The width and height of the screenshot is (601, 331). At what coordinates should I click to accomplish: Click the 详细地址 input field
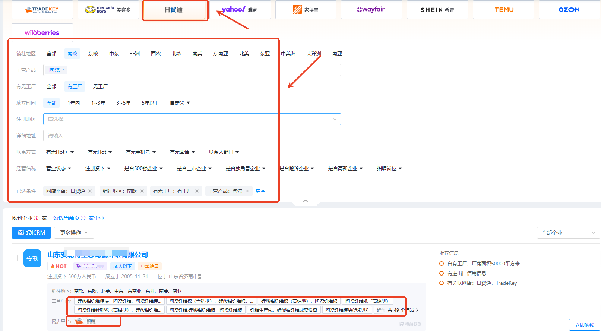point(192,136)
